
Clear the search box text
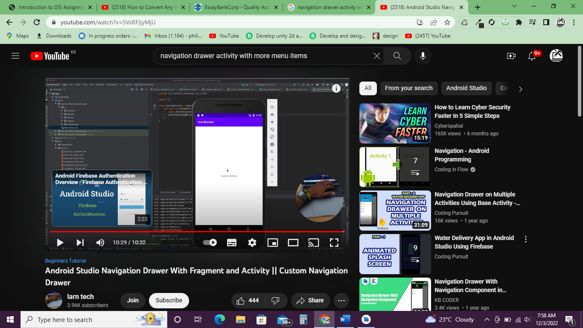pos(376,56)
